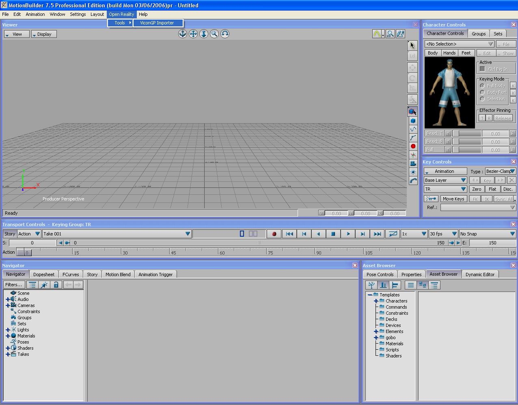
Task: Expand the Characters folder in Asset Browser
Action: (x=376, y=301)
